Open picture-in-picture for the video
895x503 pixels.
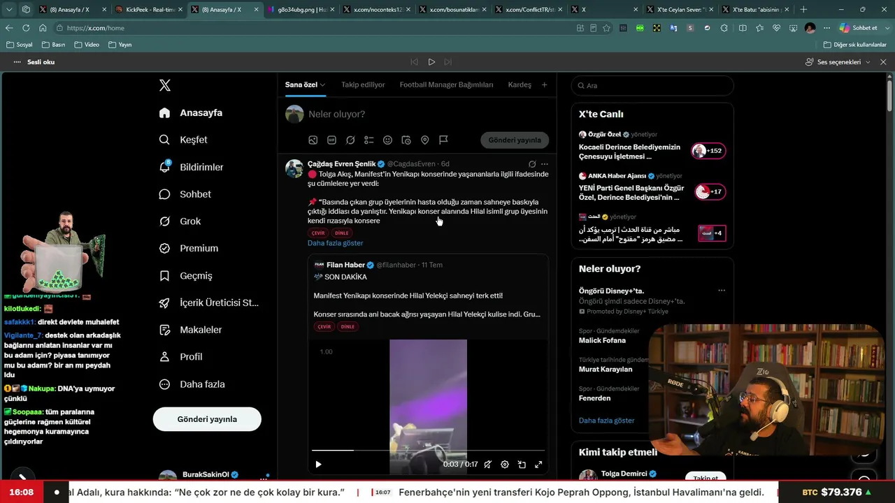(522, 465)
